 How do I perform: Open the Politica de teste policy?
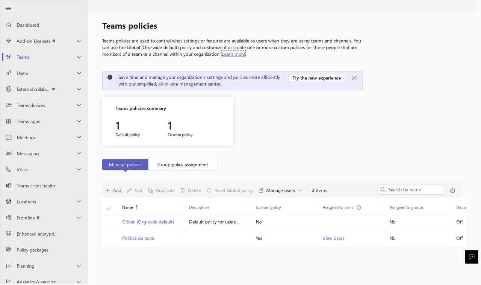click(138, 238)
